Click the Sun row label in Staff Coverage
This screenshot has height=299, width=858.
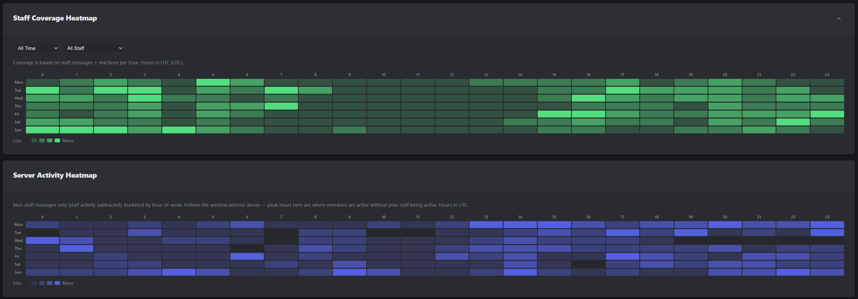[x=18, y=130]
